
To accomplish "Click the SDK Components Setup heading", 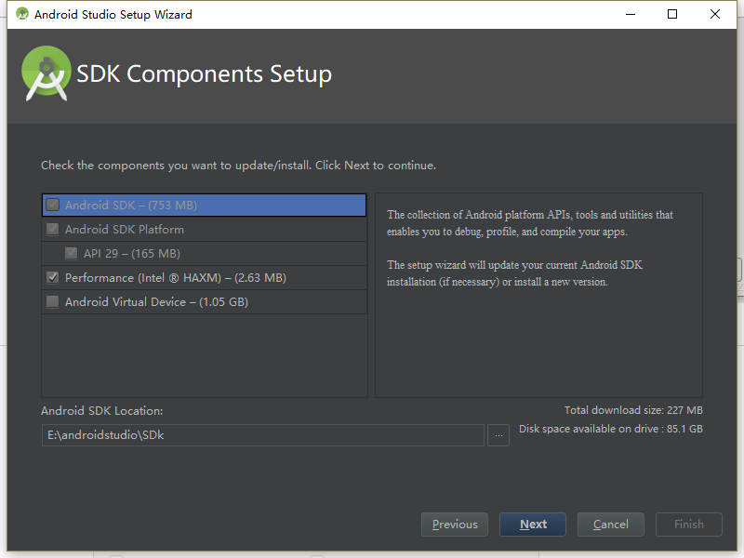I will [204, 74].
